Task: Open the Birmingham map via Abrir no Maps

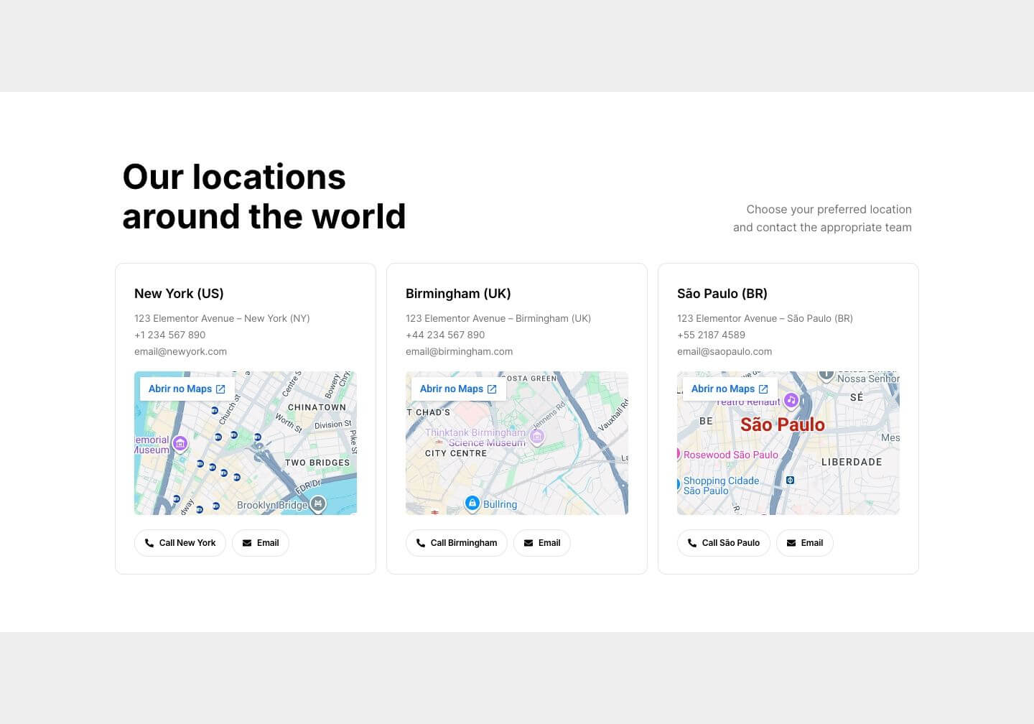Action: (458, 389)
